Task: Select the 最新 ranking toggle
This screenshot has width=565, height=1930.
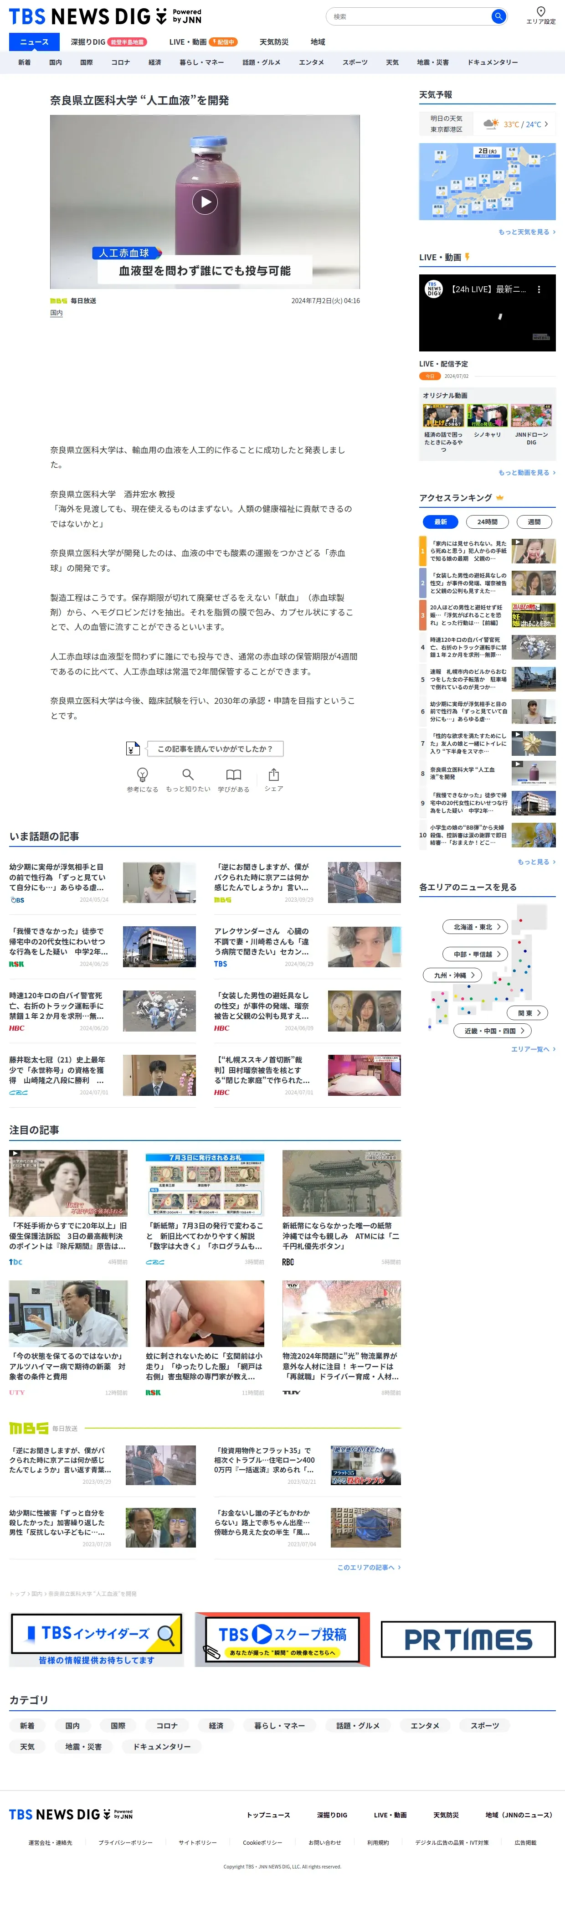Action: (440, 521)
